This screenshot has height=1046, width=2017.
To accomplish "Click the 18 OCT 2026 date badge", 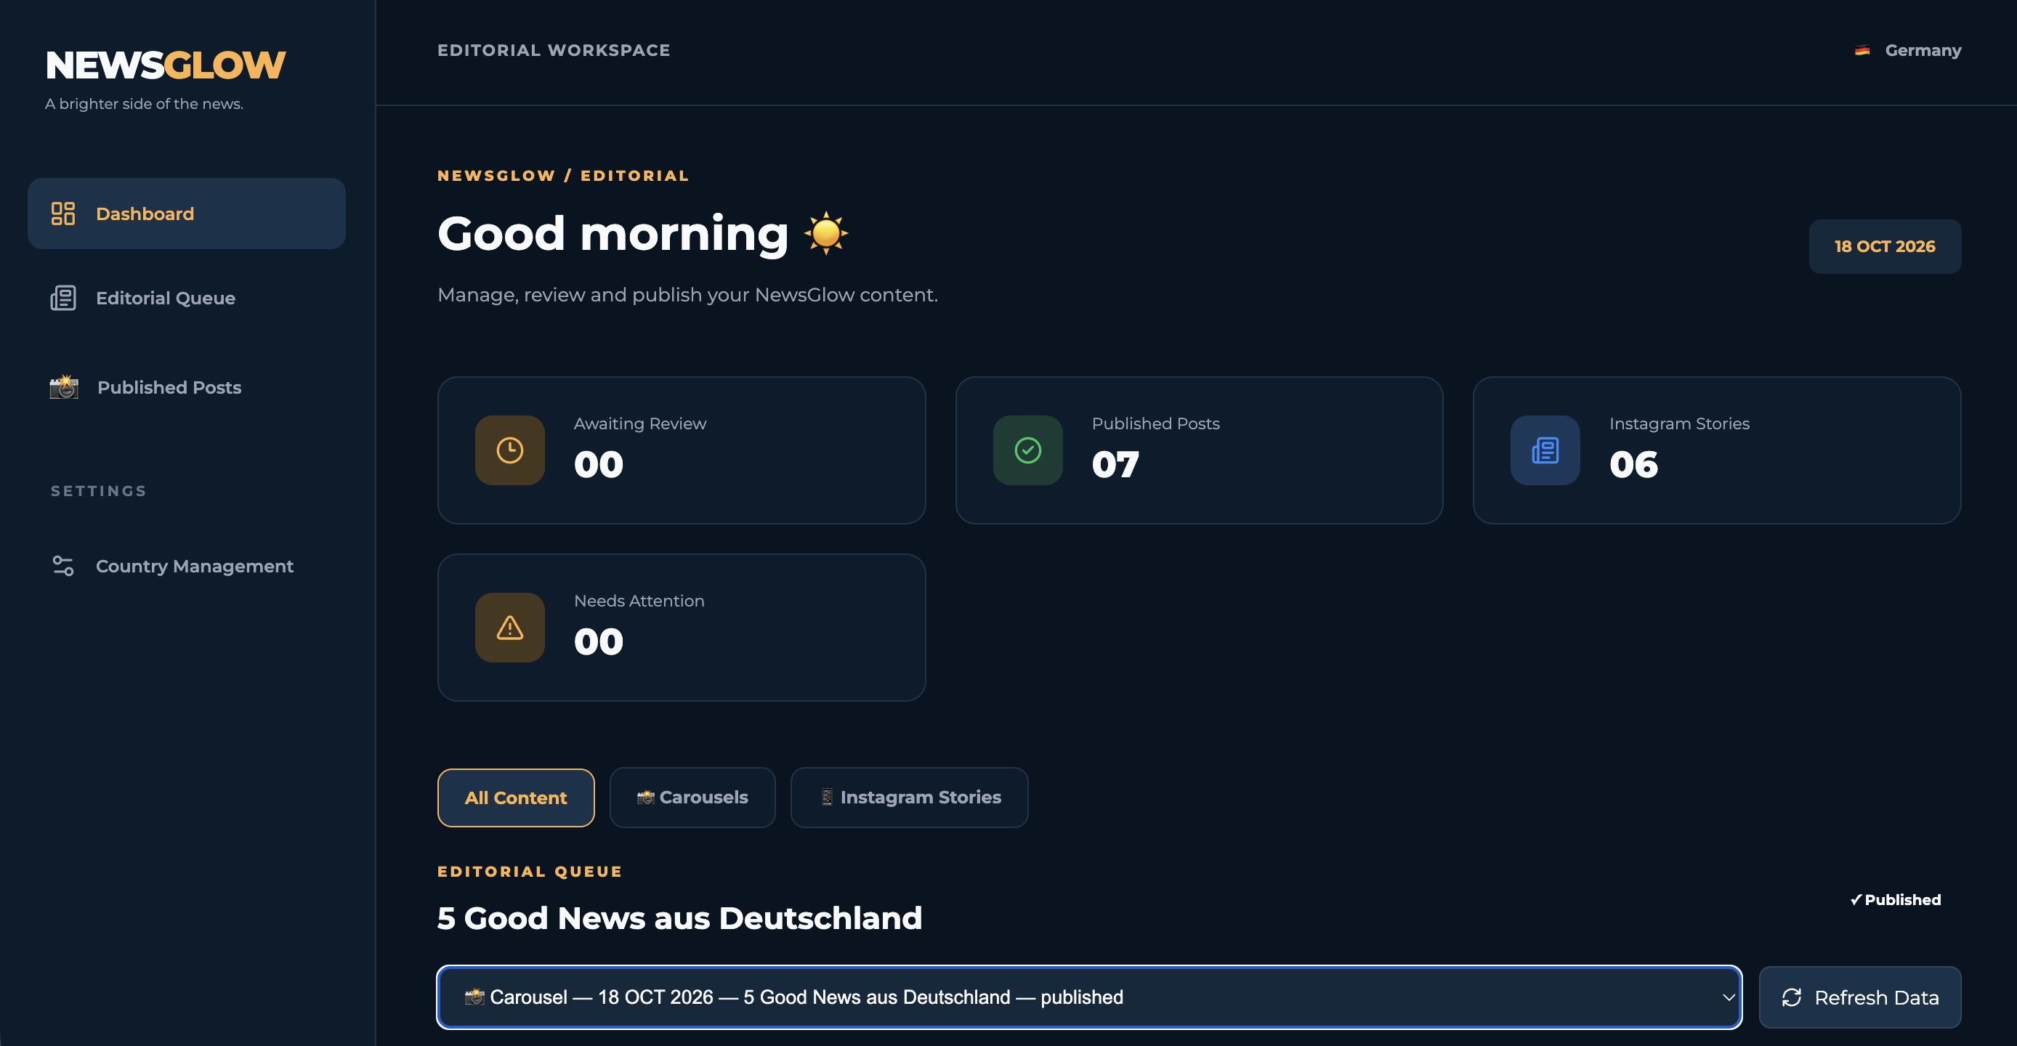I will 1885,247.
